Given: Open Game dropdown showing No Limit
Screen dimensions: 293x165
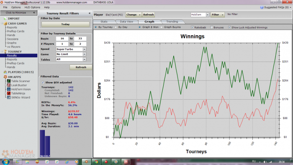Looking at the screenshot, I should pos(85,54).
